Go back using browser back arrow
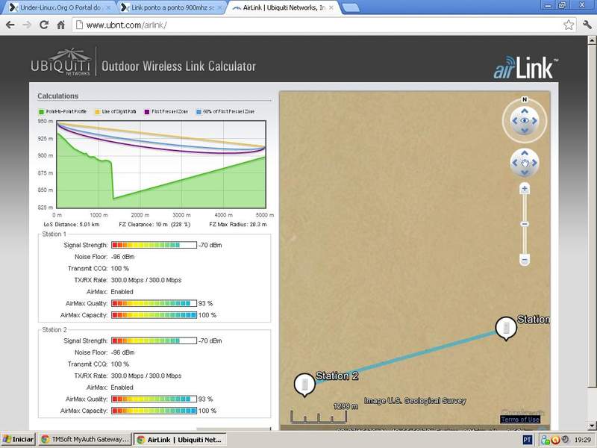 [10, 25]
